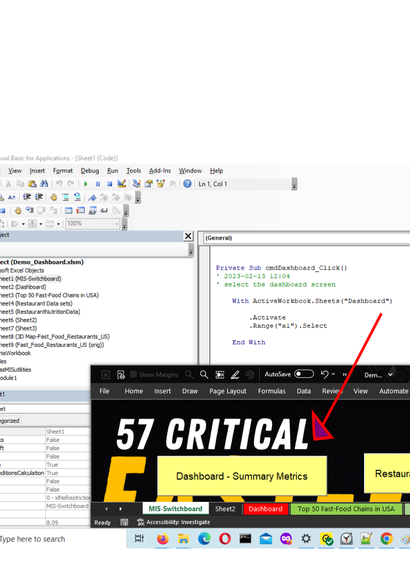Viewport: 410px width, 580px height.
Task: Select Sheet2 (Dashboard) in project tree
Action: pyautogui.click(x=23, y=287)
